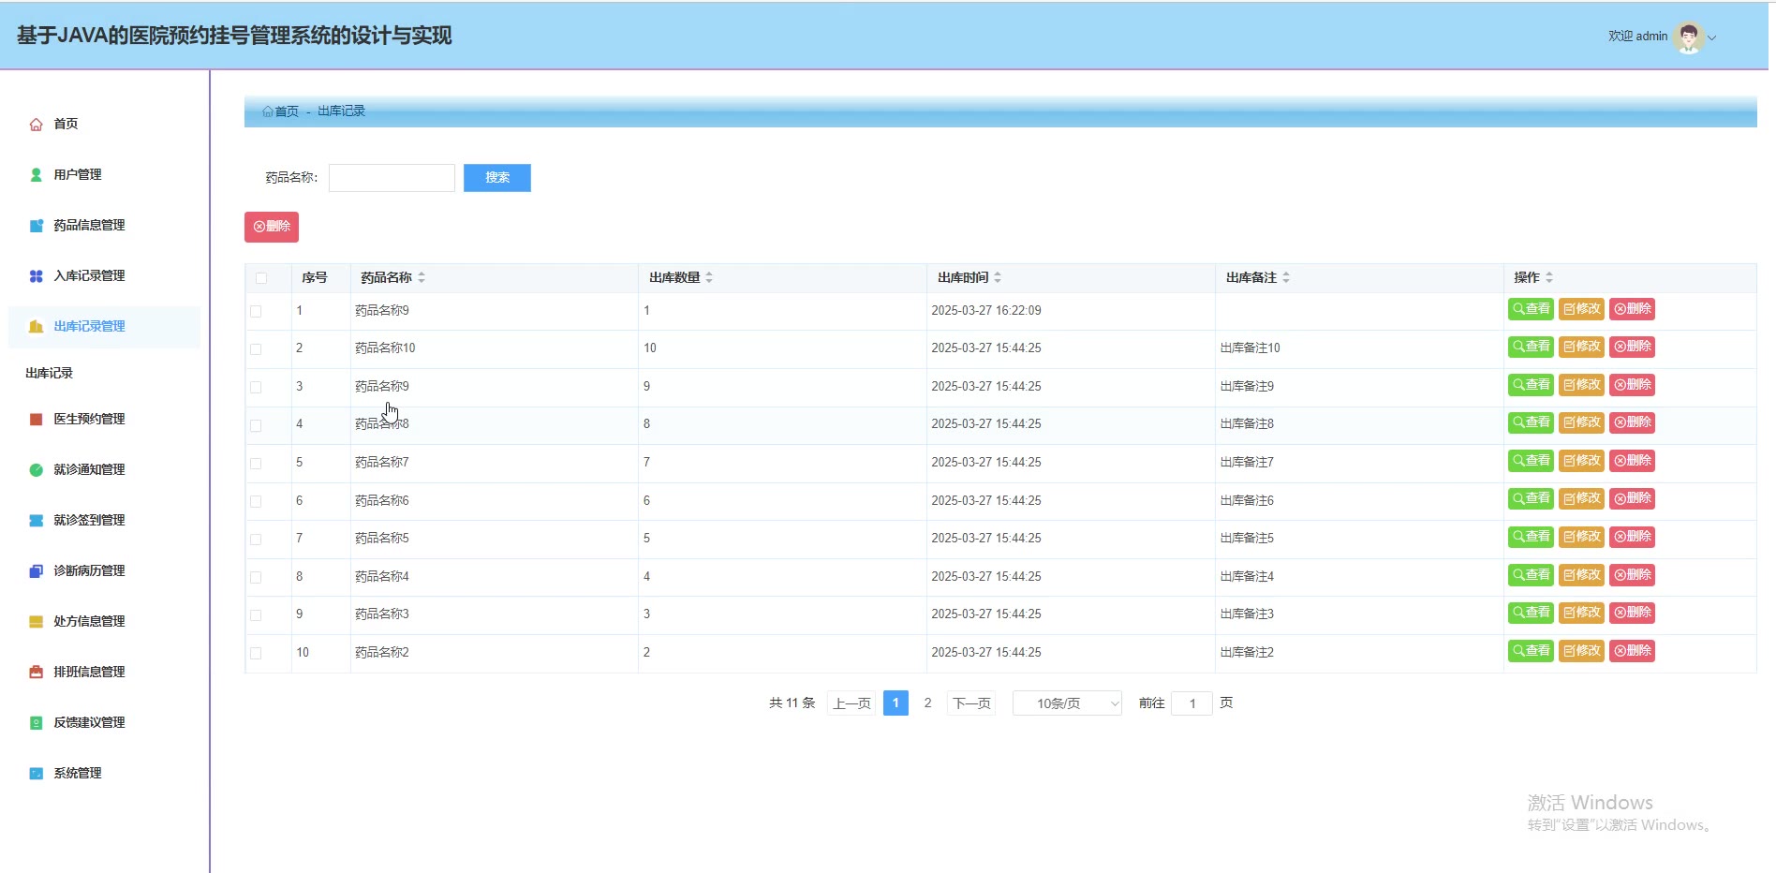Open the 10条/页 page size dropdown
The image size is (1776, 873).
tap(1067, 703)
